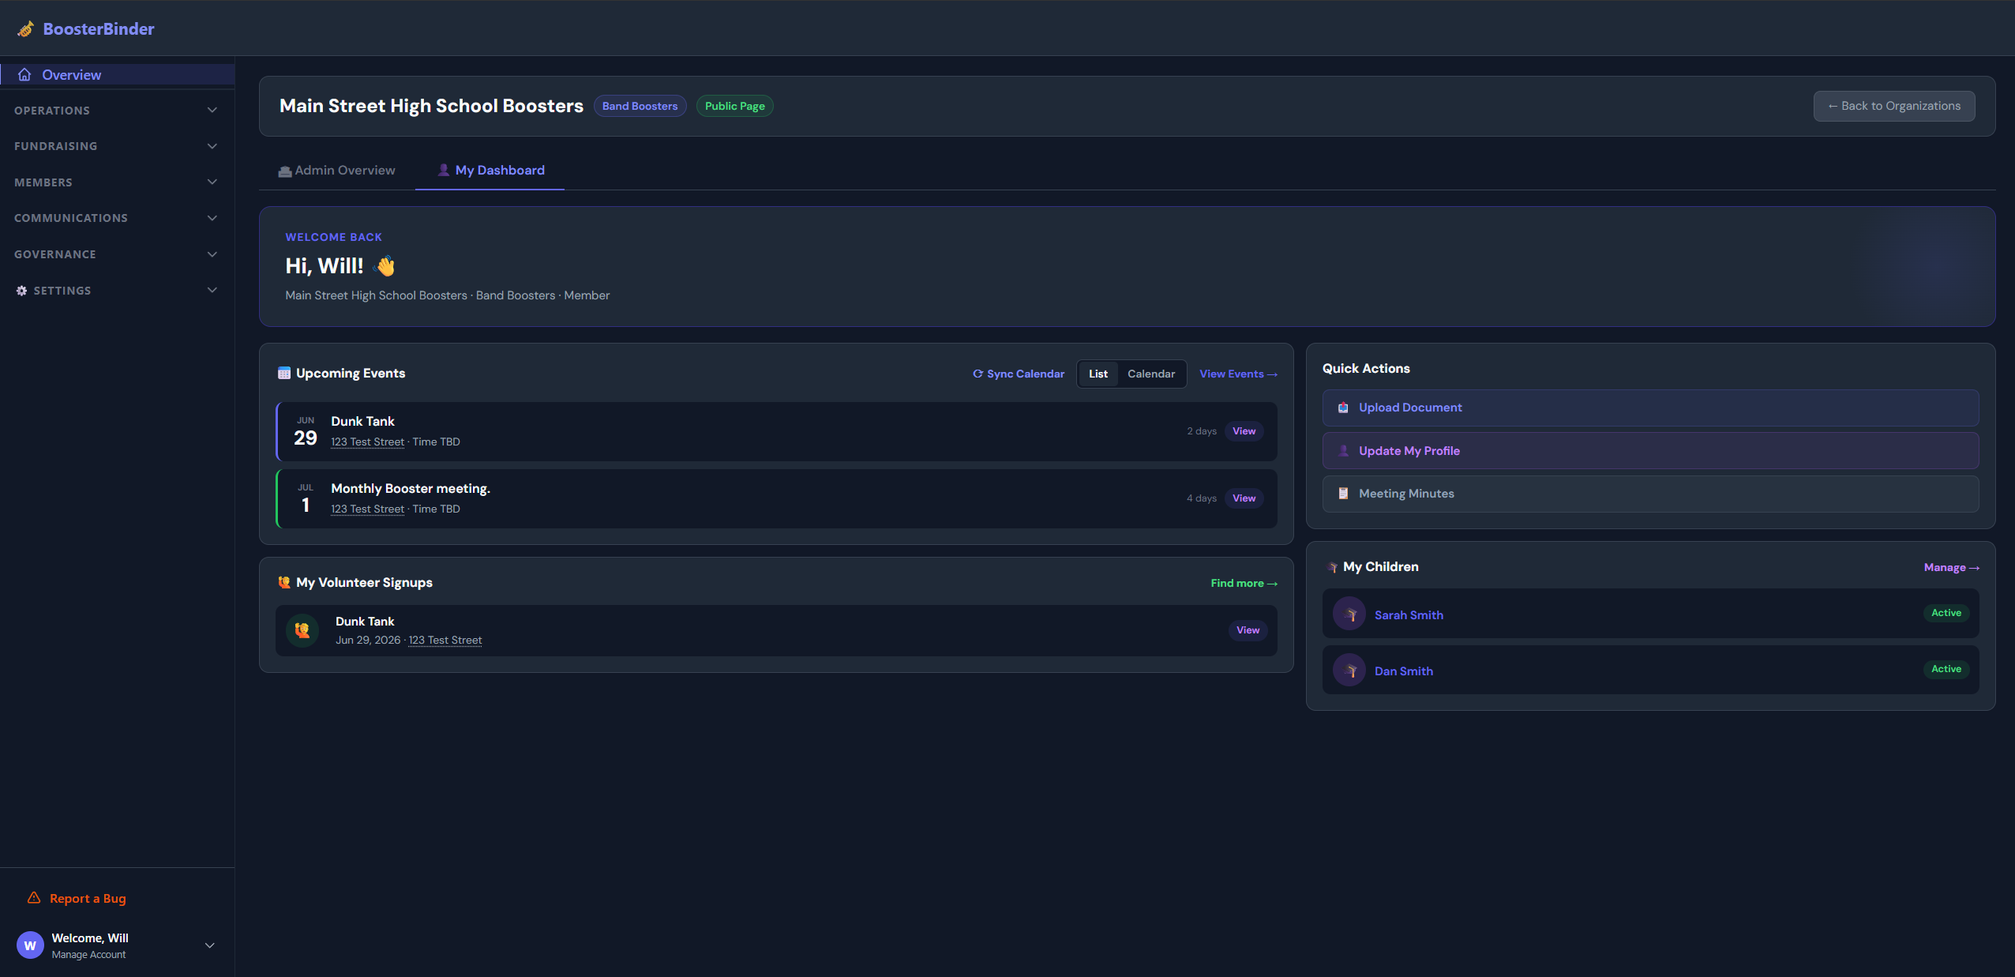Click Monthly Booster meeting's 123 Test Street address

coord(367,509)
